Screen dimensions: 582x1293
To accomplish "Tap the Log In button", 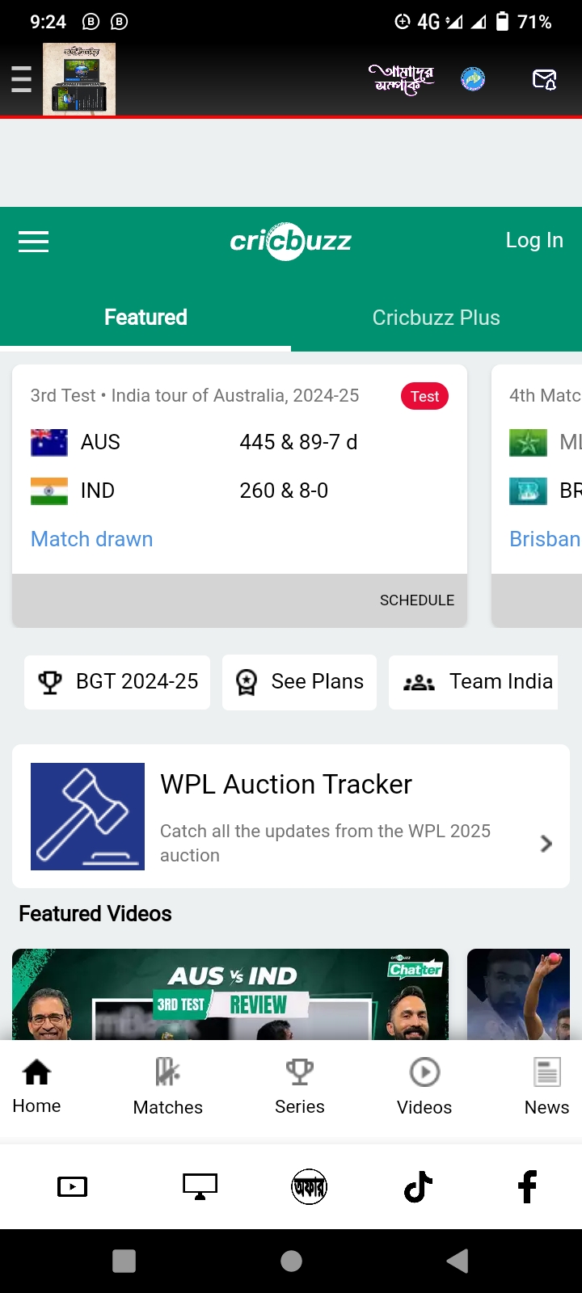I will [x=533, y=240].
